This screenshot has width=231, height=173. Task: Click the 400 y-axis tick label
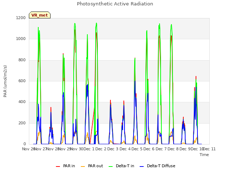point(22,102)
